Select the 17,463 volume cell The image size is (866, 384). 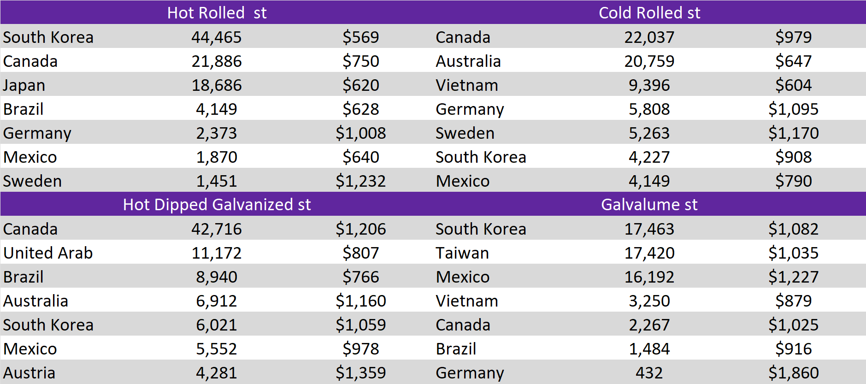pyautogui.click(x=649, y=229)
